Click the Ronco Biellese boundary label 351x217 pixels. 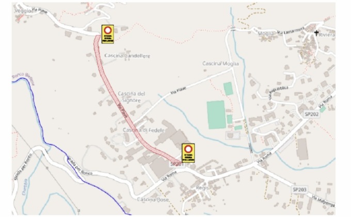pyautogui.click(x=23, y=79)
